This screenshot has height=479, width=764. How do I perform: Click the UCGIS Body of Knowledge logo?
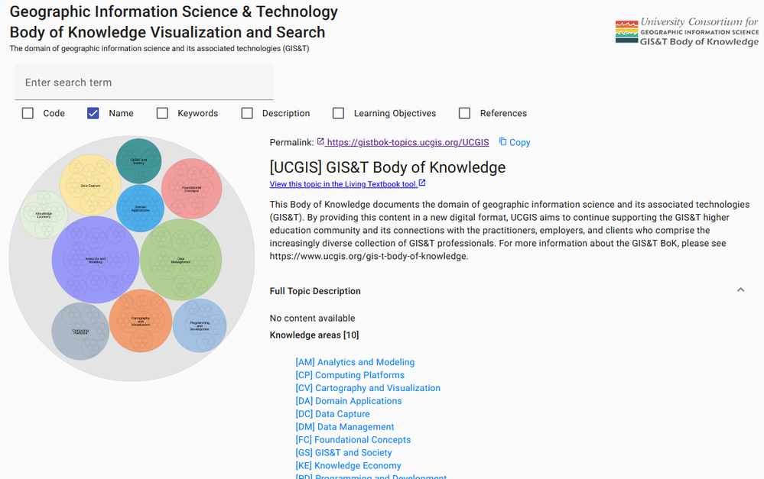(x=686, y=32)
